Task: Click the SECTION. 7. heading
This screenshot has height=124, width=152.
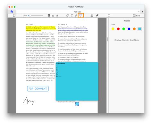Action: point(30,24)
